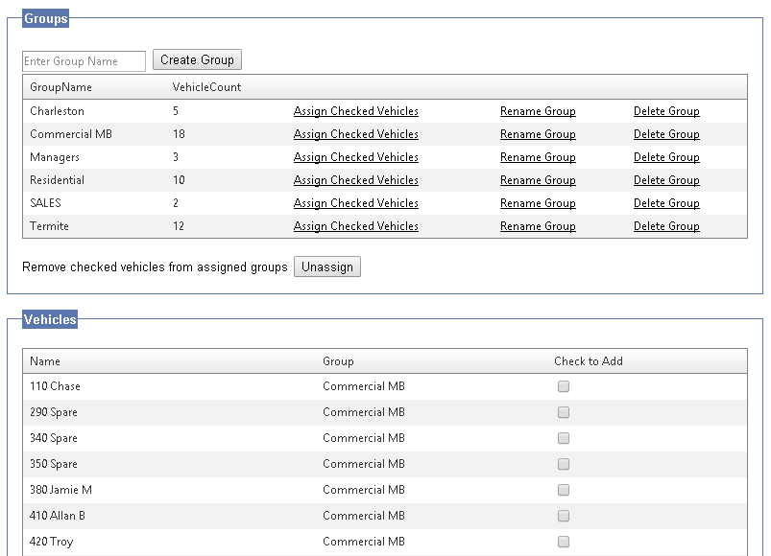Delete the Termite group
Viewport: 771px width, 556px height.
[666, 226]
